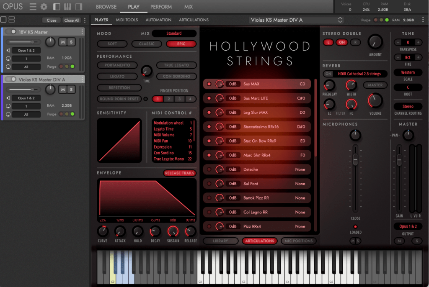
Task: Open the MIDI TOOLS tab
Action: [127, 20]
